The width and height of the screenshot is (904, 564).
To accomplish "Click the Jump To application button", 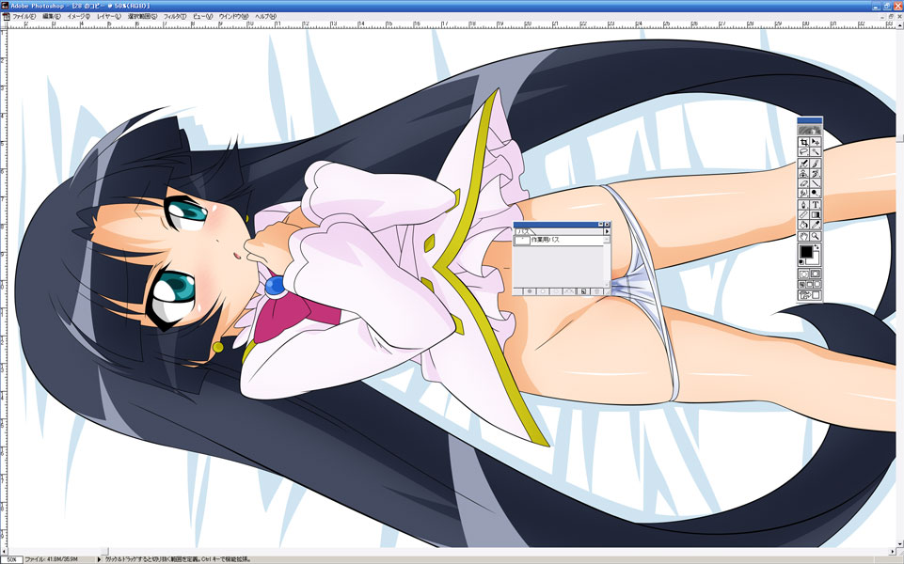I will pos(810,295).
